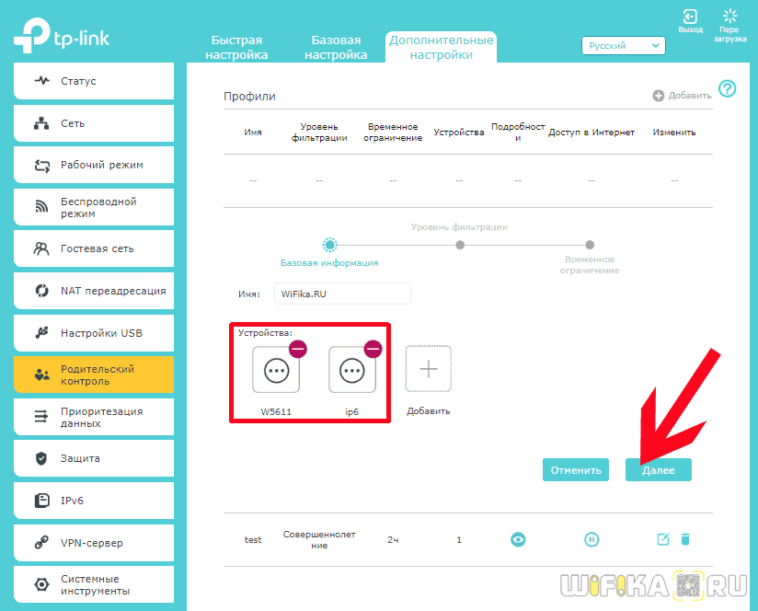
Task: Click the reboot (Перезагрузка) icon
Action: (730, 16)
